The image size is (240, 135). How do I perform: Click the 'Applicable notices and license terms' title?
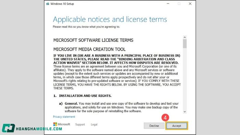110,20
